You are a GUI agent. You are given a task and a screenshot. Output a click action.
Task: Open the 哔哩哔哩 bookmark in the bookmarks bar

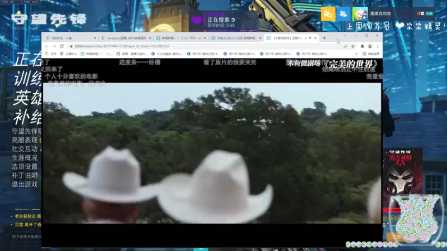[97, 54]
